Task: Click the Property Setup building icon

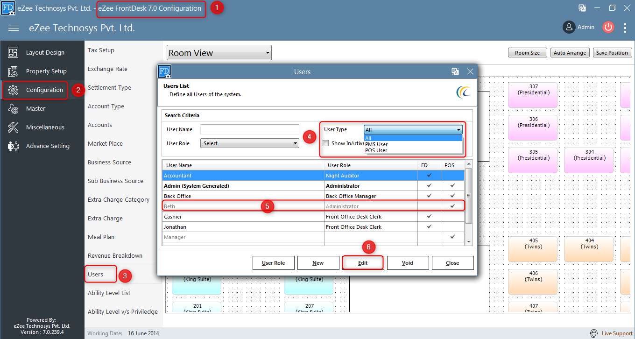Action: point(13,71)
